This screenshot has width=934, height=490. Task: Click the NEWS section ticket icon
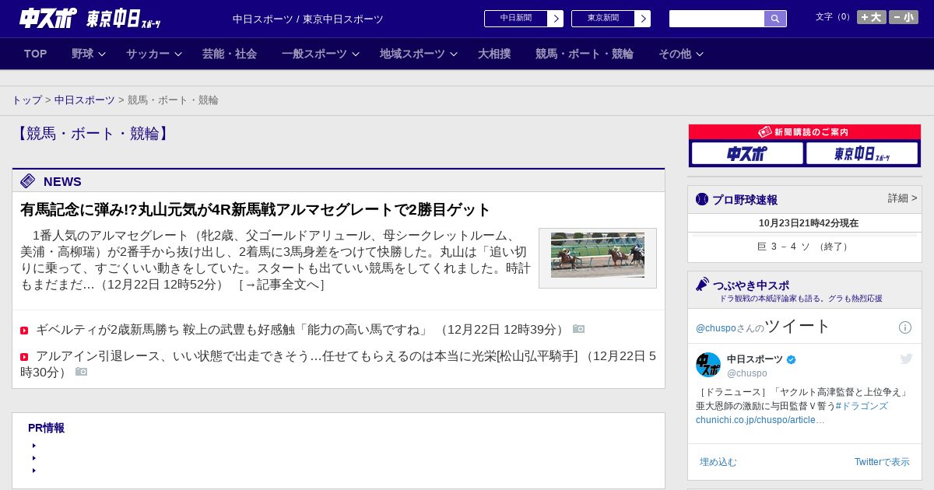[x=28, y=181]
